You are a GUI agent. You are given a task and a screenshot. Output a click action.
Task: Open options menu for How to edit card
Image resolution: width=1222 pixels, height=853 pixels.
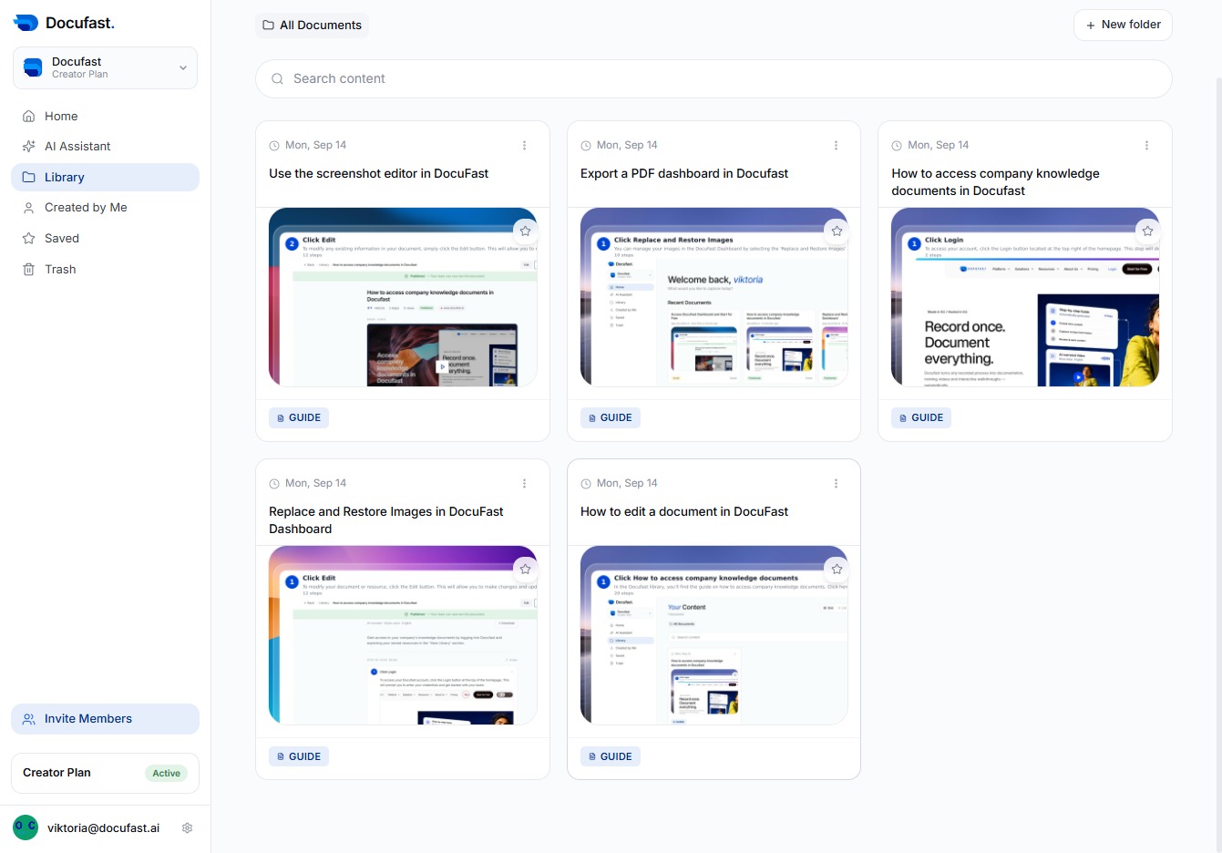click(836, 483)
